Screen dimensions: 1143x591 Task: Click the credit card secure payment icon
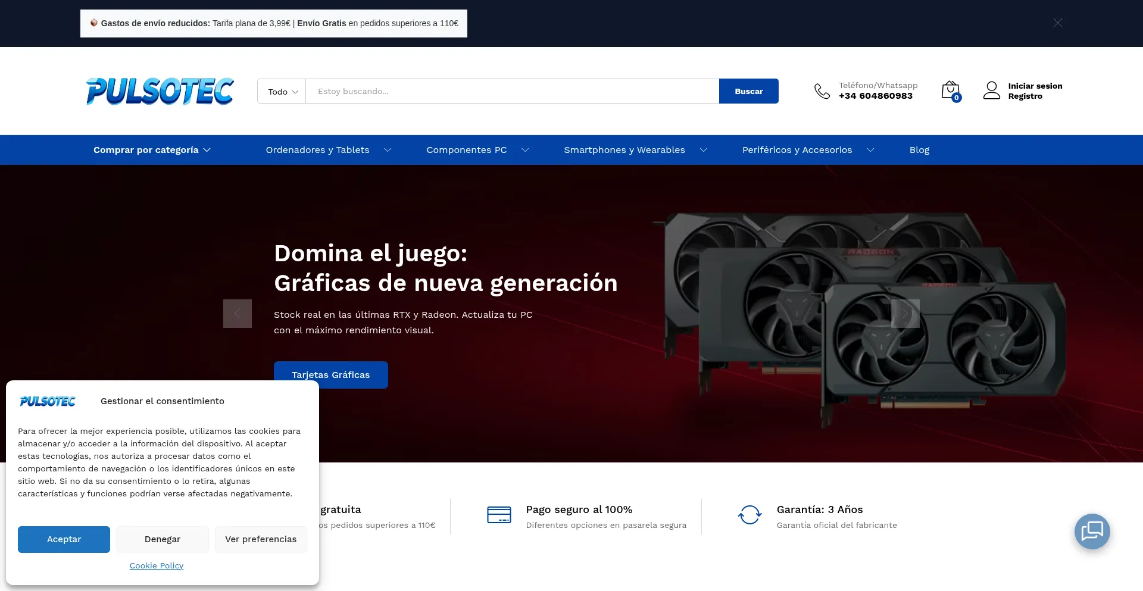[x=499, y=515]
